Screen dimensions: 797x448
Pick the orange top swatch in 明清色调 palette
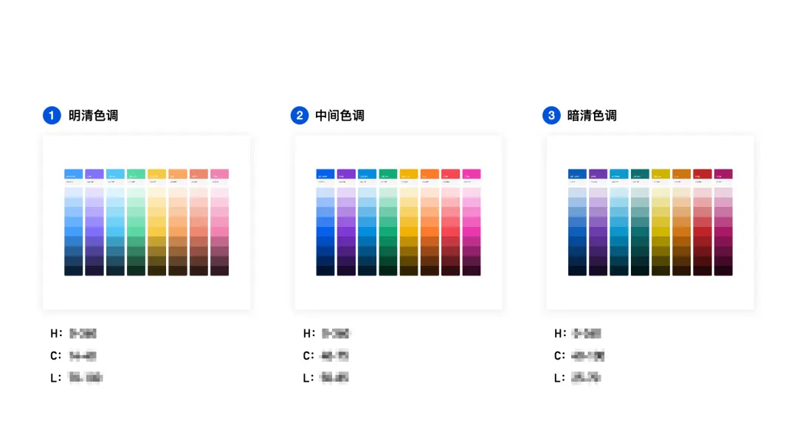point(178,174)
